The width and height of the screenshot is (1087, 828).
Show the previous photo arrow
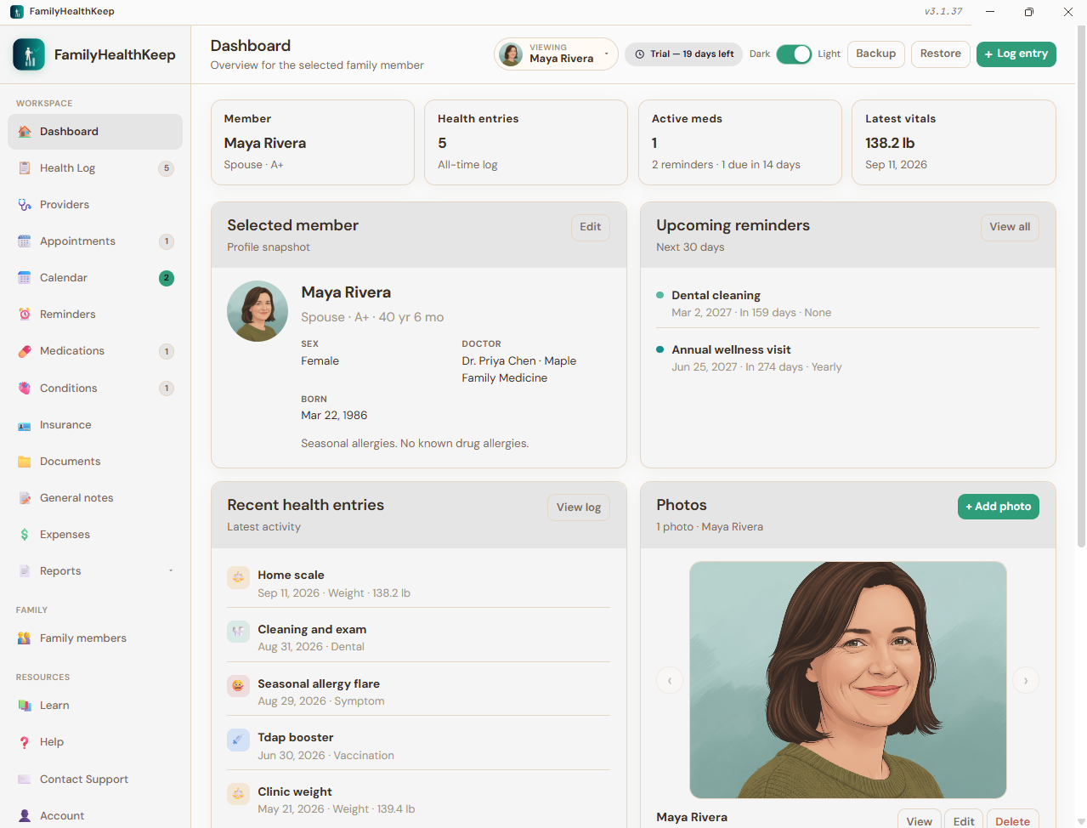(x=670, y=681)
